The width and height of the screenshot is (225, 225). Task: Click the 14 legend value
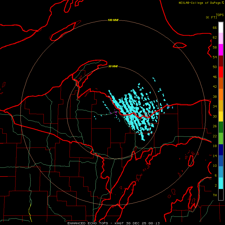pyautogui.click(x=215, y=156)
